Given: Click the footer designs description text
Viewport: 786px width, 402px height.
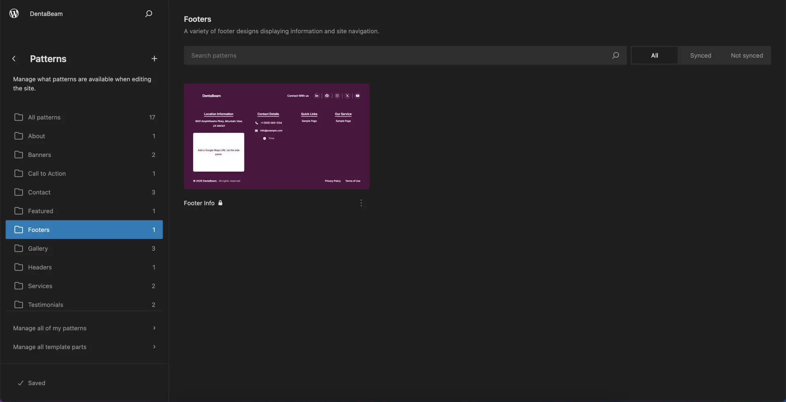Looking at the screenshot, I should coord(281,31).
